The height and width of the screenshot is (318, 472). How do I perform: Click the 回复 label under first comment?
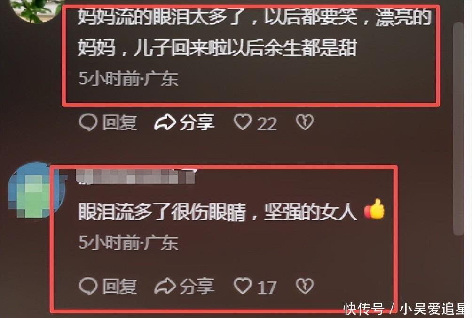point(119,122)
